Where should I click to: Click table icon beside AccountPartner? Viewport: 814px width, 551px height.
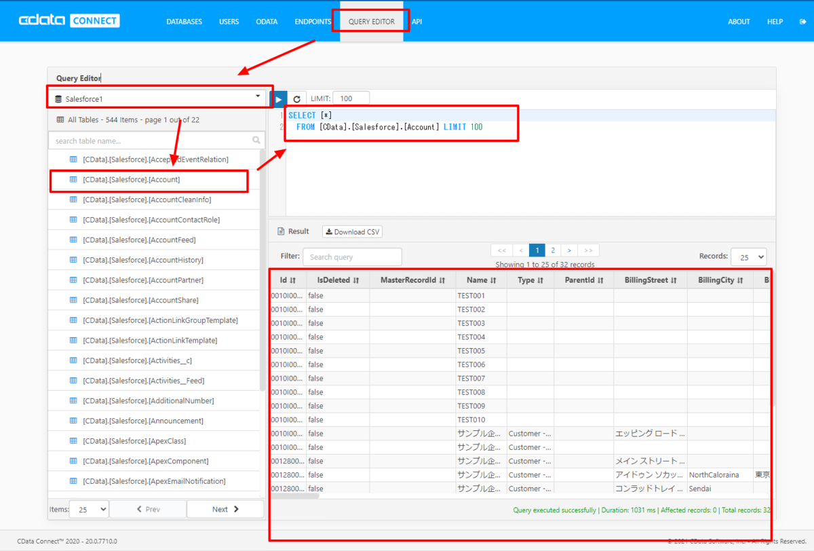[74, 280]
